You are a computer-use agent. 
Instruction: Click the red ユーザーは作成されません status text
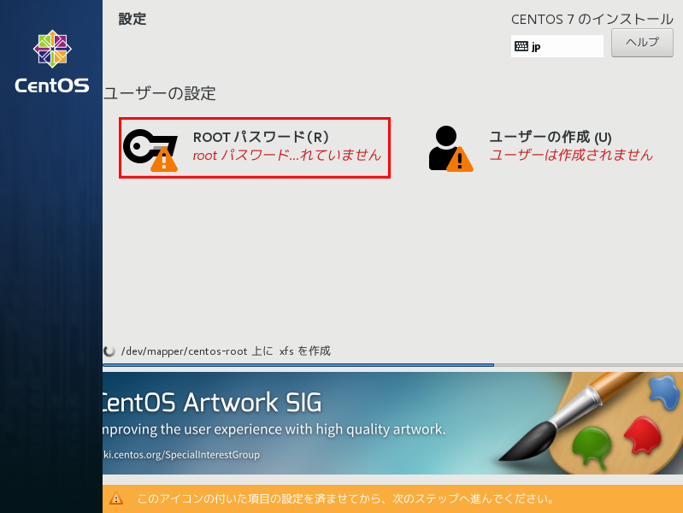coord(570,156)
